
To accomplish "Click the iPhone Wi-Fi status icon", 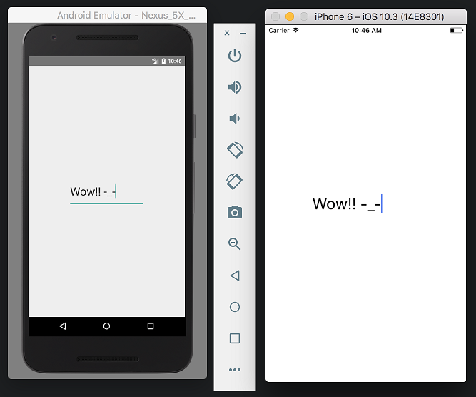I will 295,30.
